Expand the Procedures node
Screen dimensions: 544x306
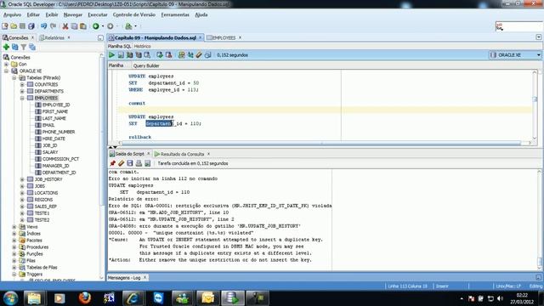pos(14,247)
